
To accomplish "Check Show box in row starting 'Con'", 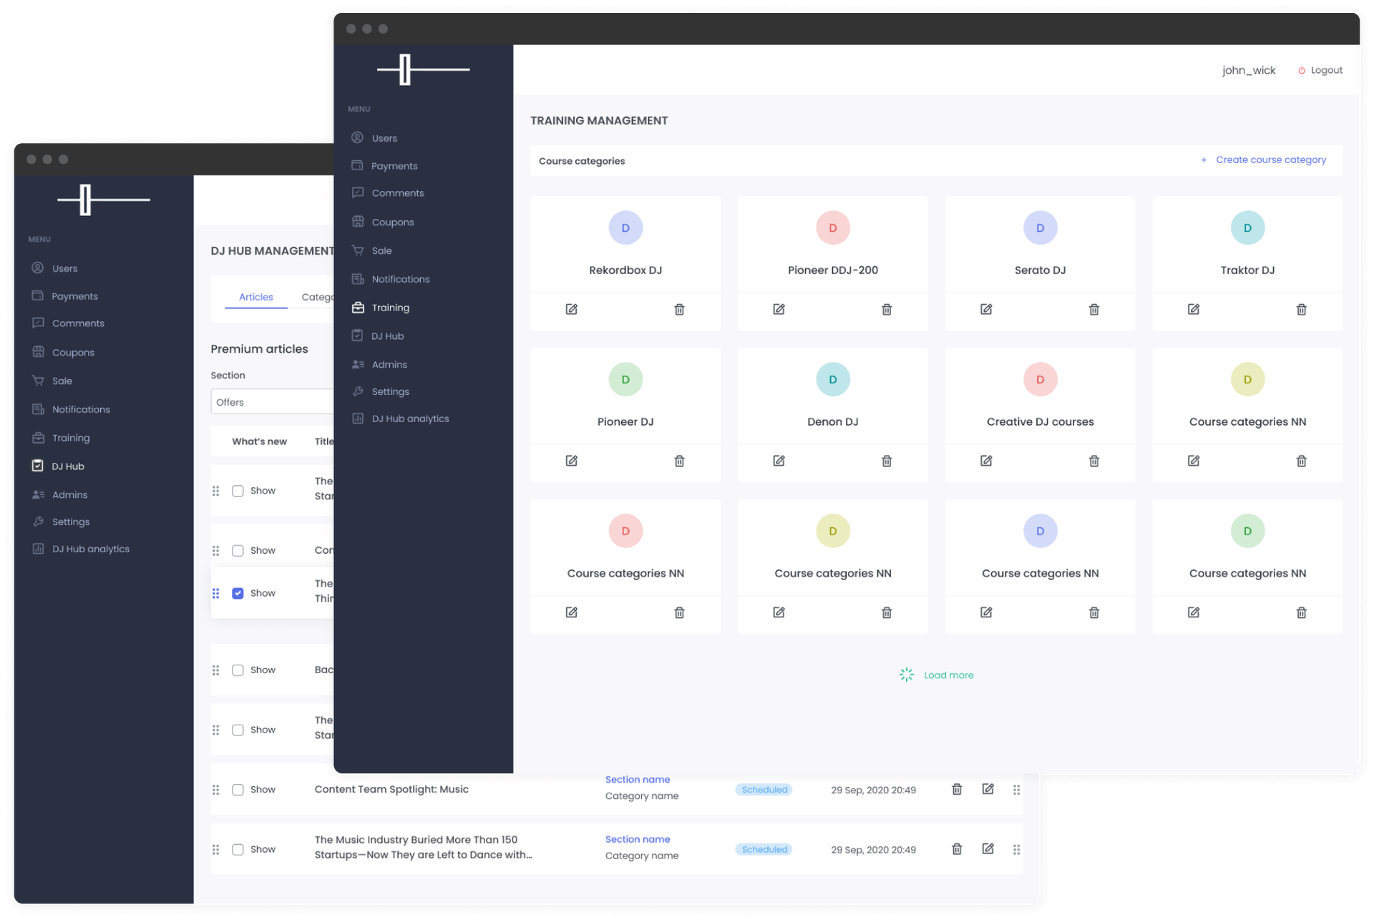I will tap(238, 550).
